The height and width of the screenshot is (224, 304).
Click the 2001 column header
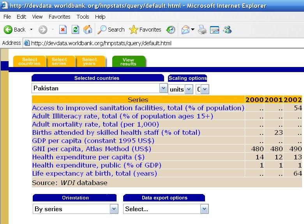(274, 100)
